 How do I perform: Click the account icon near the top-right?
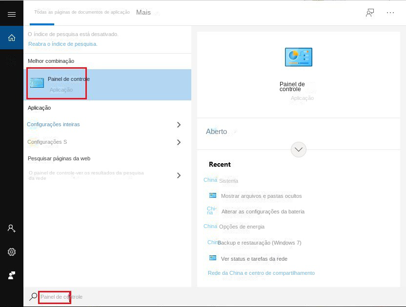pos(369,13)
